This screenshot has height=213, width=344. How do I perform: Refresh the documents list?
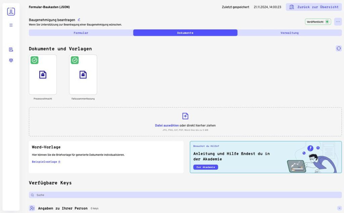(x=339, y=48)
